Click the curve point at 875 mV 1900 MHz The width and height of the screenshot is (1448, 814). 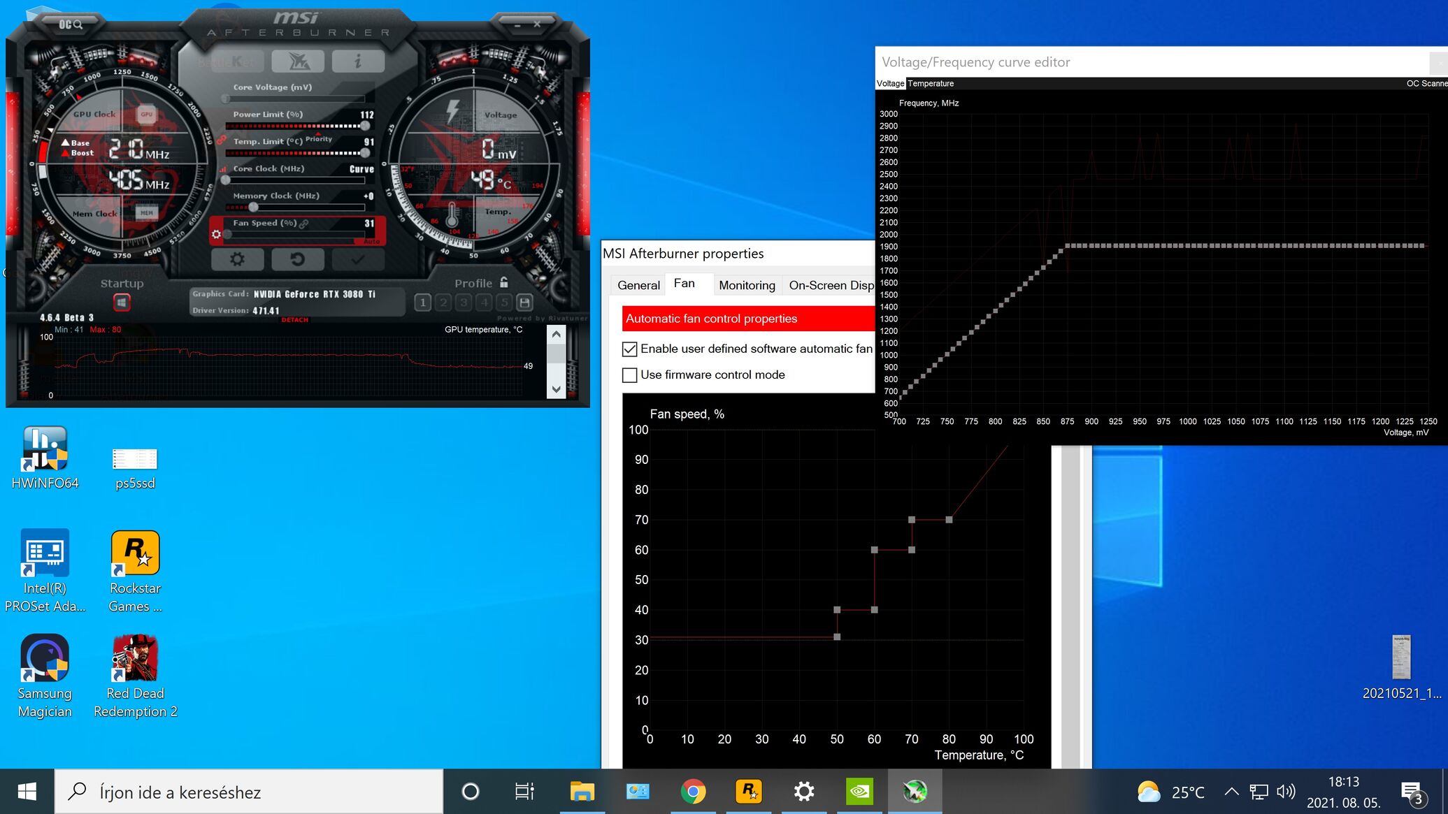(x=1067, y=246)
